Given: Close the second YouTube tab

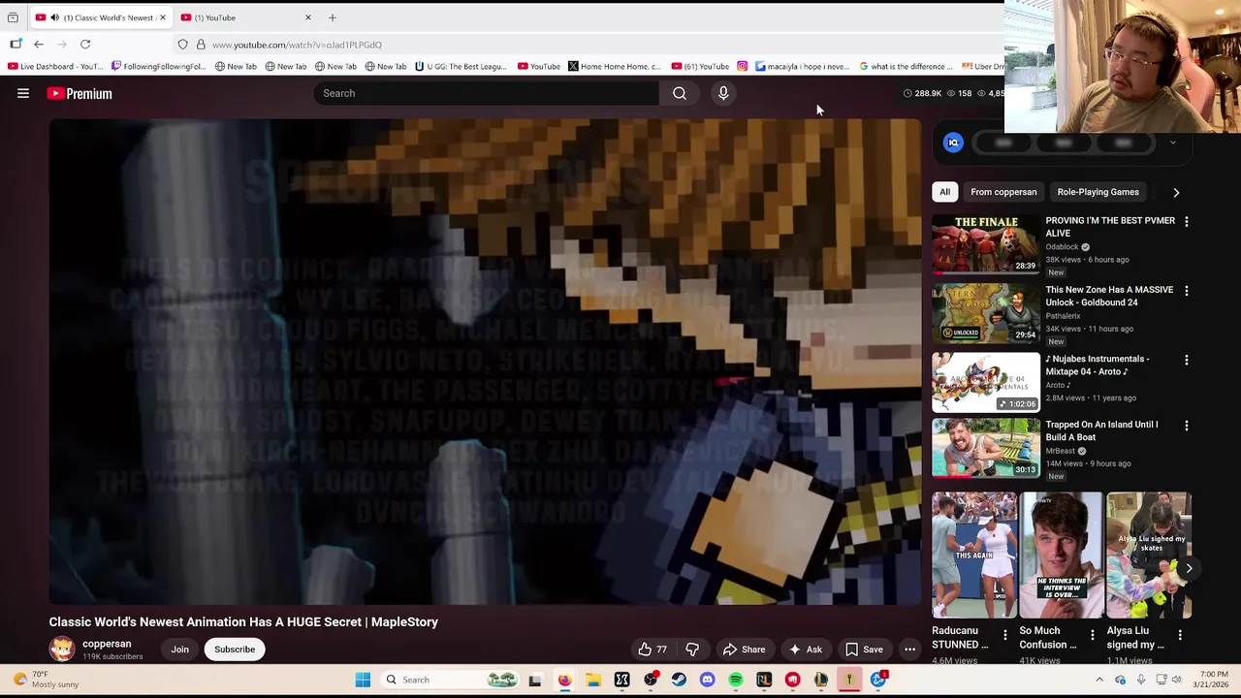Looking at the screenshot, I should coord(308,17).
